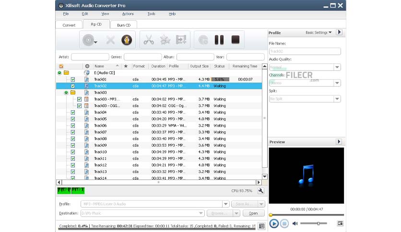
Task: Sort by the Status column header
Action: [x=219, y=66]
